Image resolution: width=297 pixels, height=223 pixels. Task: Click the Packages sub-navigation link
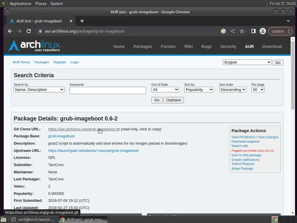click(x=42, y=62)
